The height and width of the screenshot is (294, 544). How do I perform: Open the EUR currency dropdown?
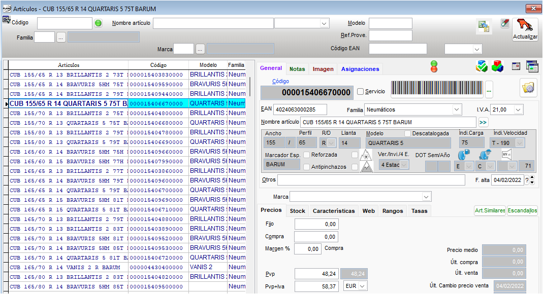pyautogui.click(x=362, y=286)
